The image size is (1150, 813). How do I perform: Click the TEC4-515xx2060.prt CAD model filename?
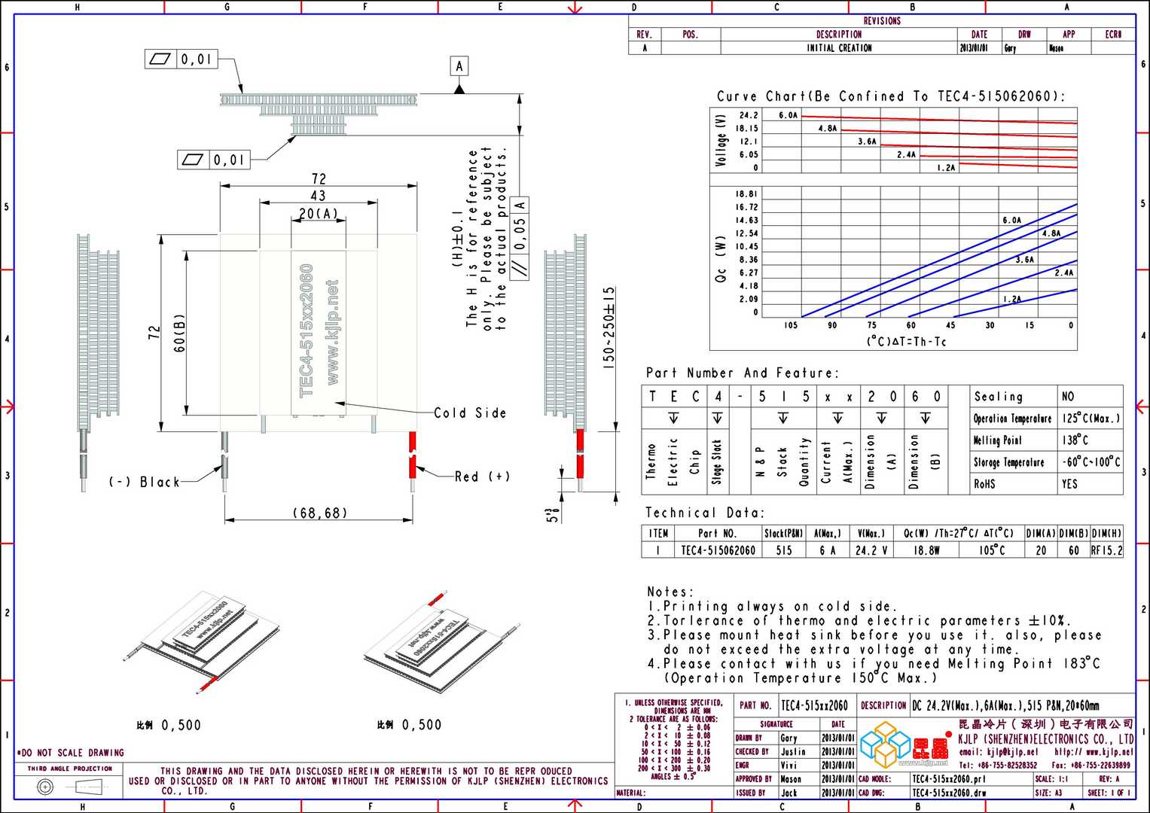click(x=949, y=778)
